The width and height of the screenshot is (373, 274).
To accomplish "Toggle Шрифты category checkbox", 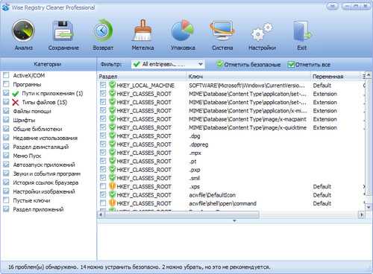I will click(x=6, y=120).
